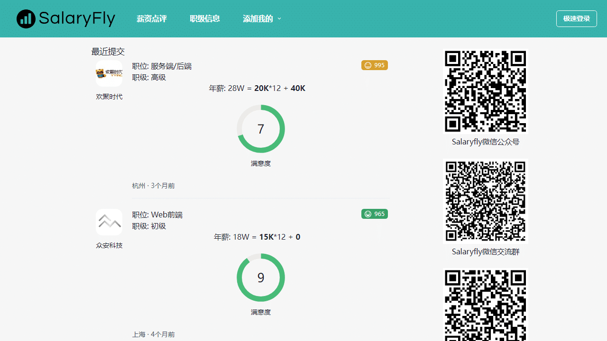
Task: Open the 薪资点评 menu item
Action: click(152, 19)
